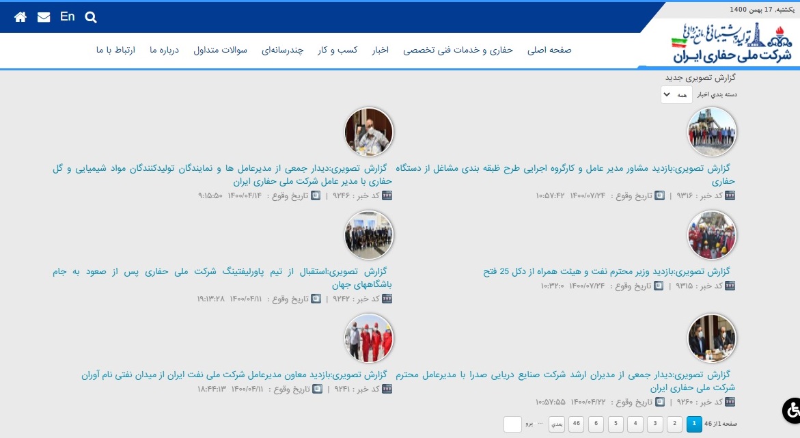Select pagination page 1
The image size is (800, 438).
[x=694, y=424]
